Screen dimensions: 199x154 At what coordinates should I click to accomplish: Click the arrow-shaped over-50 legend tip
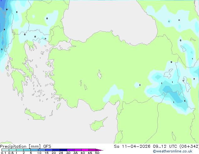[x=99, y=150]
